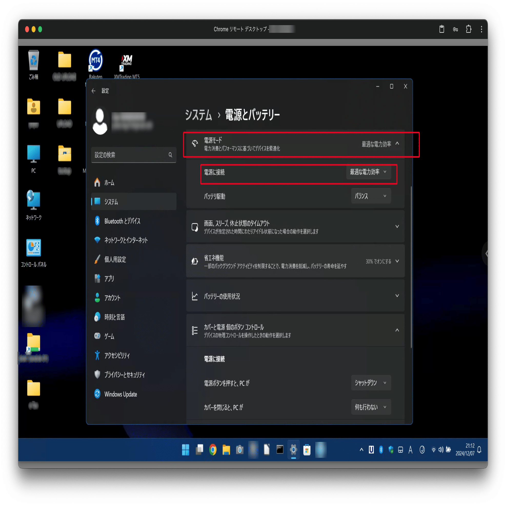Expand 画面、スリープ、休止状態のタイムアウト section

click(x=397, y=227)
